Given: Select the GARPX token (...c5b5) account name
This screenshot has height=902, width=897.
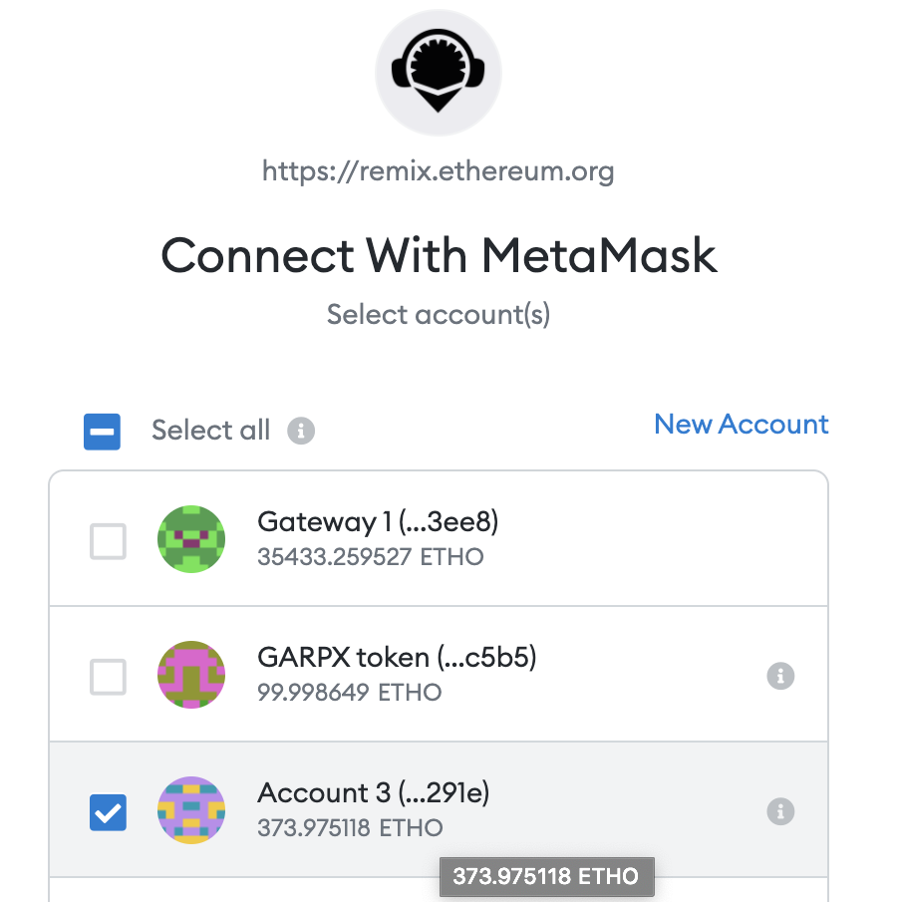Looking at the screenshot, I should pos(397,658).
